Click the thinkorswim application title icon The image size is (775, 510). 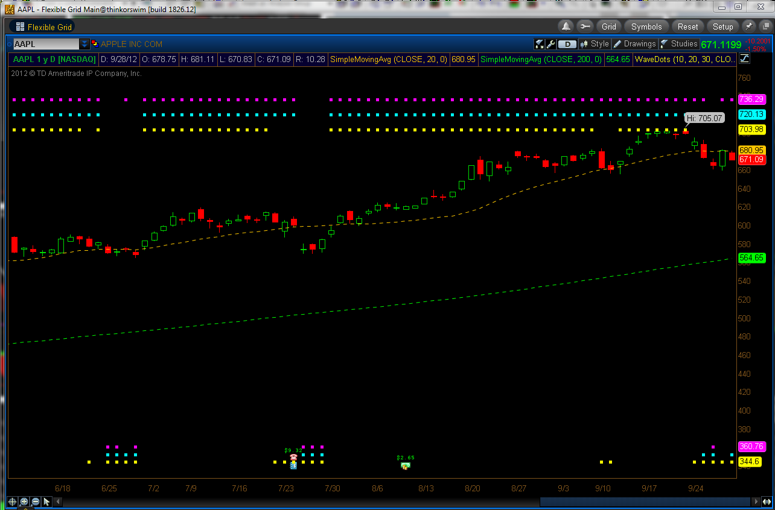(10, 9)
